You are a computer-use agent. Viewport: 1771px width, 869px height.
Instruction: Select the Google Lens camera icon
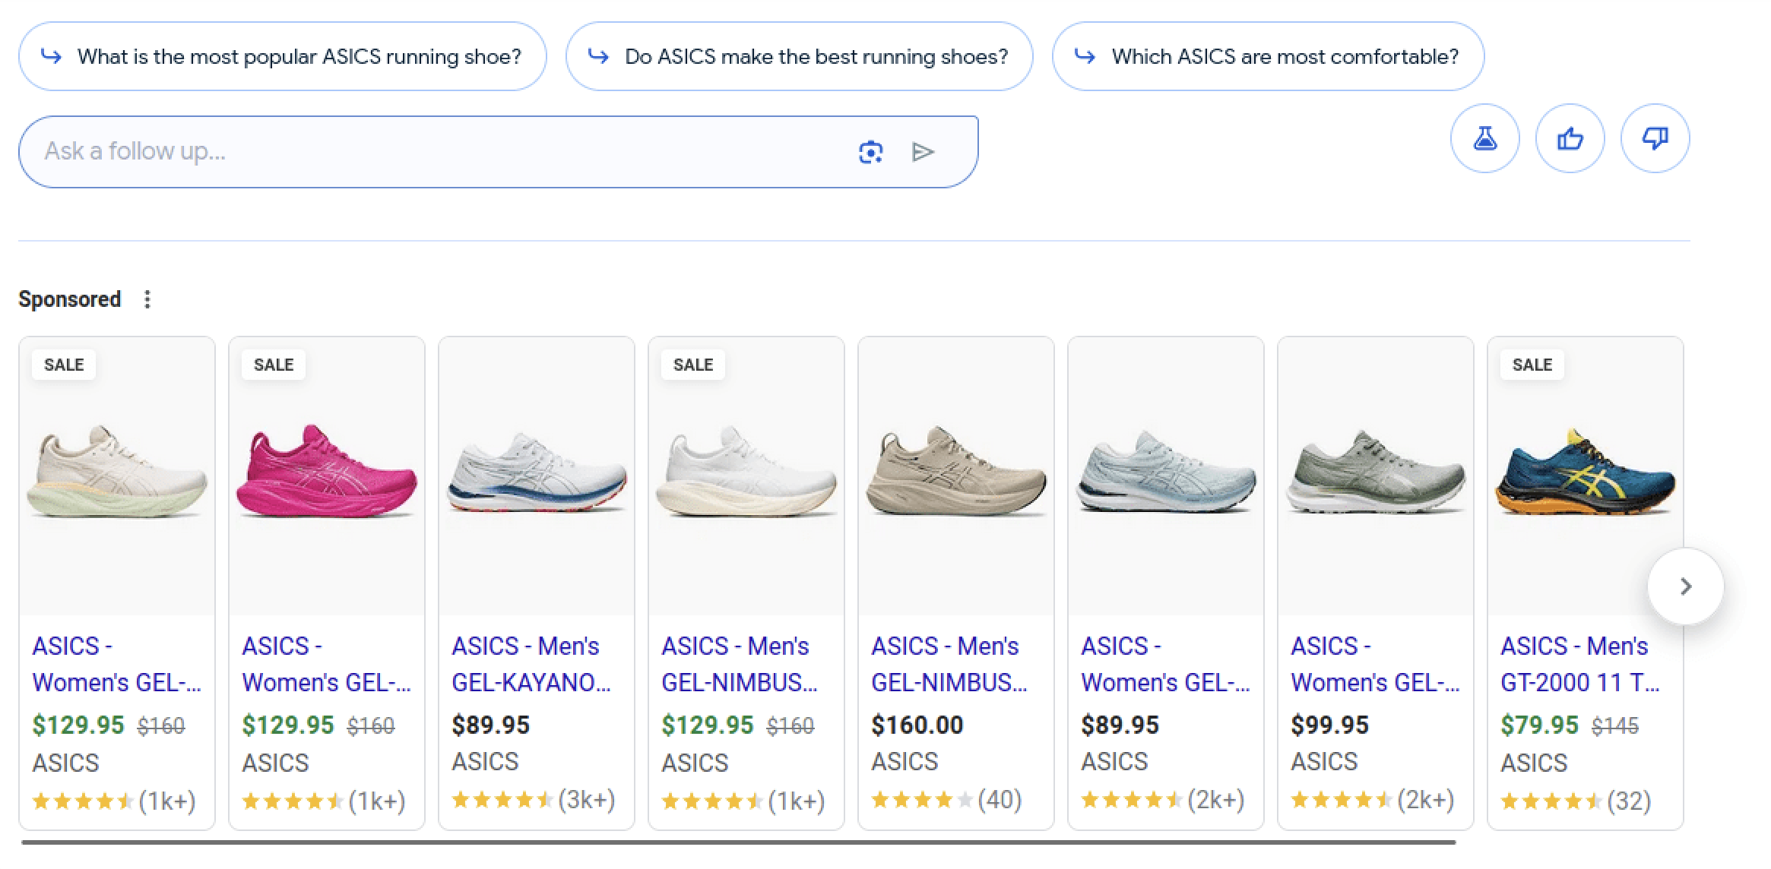[871, 150]
